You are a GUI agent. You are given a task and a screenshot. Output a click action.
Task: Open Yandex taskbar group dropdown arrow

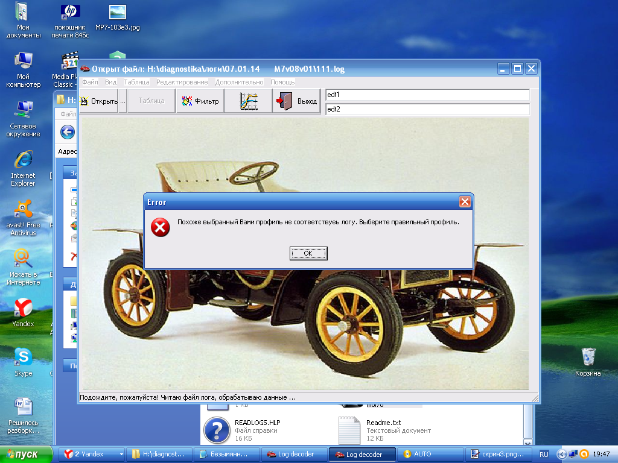click(x=121, y=455)
